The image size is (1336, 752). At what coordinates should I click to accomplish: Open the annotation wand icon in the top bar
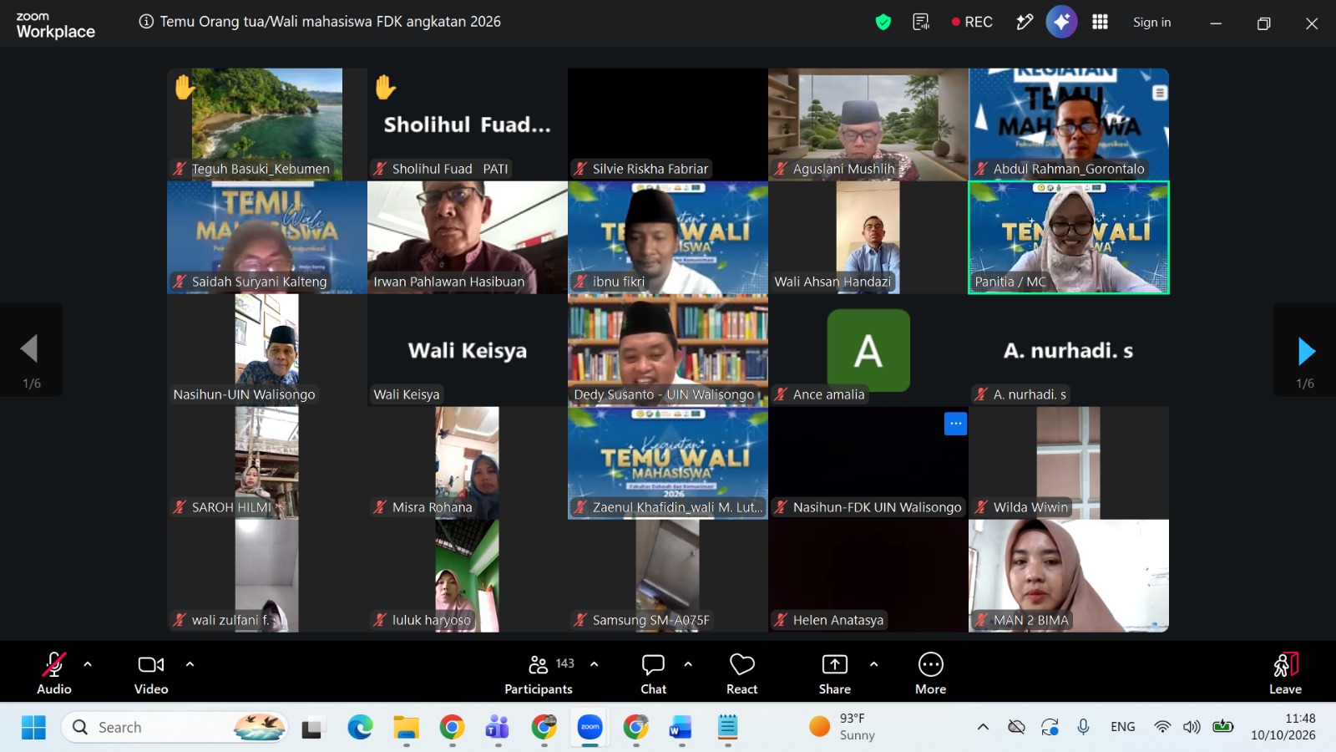coord(1025,23)
